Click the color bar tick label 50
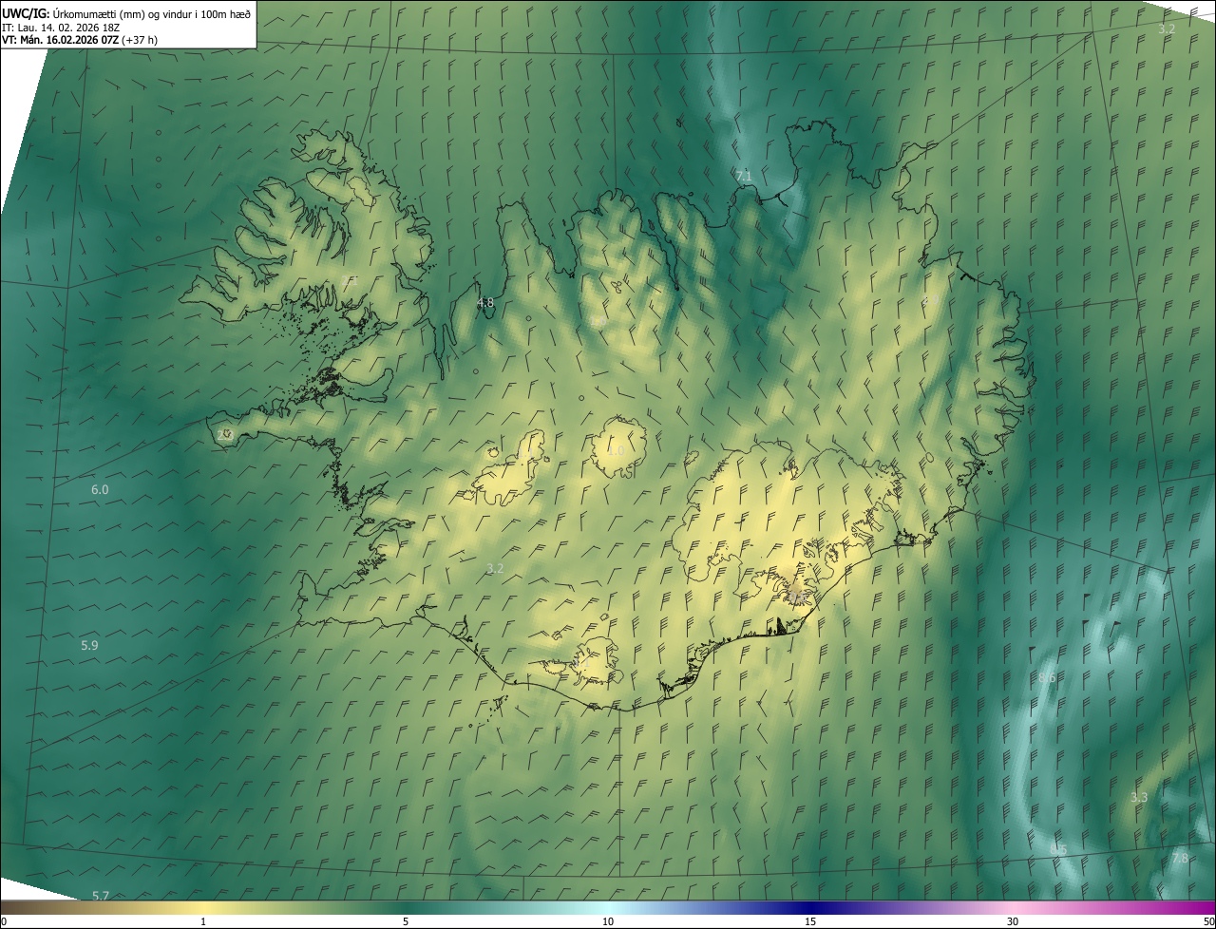Viewport: 1216px width, 929px height. pyautogui.click(x=1208, y=922)
